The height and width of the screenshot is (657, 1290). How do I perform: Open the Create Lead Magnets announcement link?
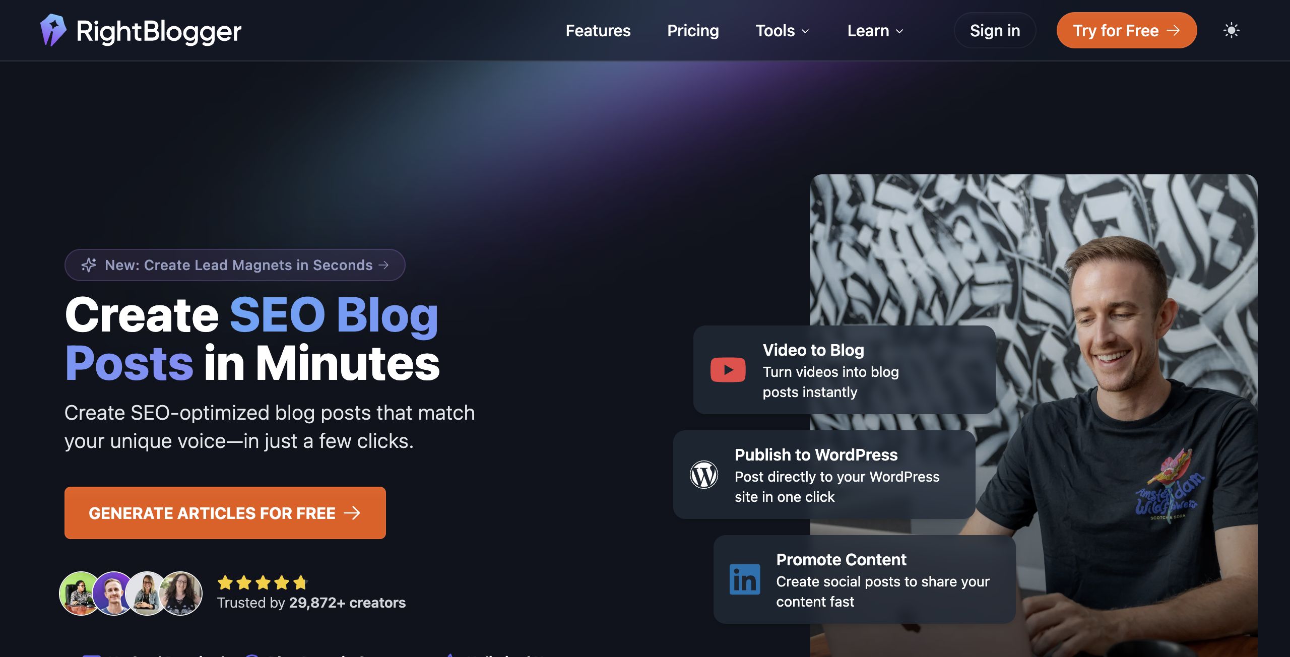235,265
